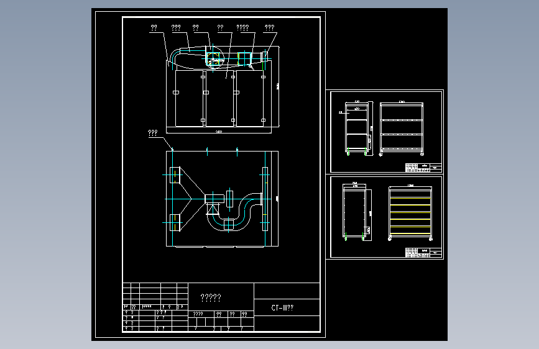
Task: Select the Y-shaped branch duct in the plan view
Action: 193,199
